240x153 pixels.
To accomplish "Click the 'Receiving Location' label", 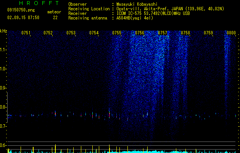I will [x=89, y=9].
